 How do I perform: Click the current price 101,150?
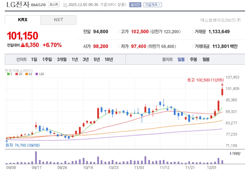pos(23,36)
